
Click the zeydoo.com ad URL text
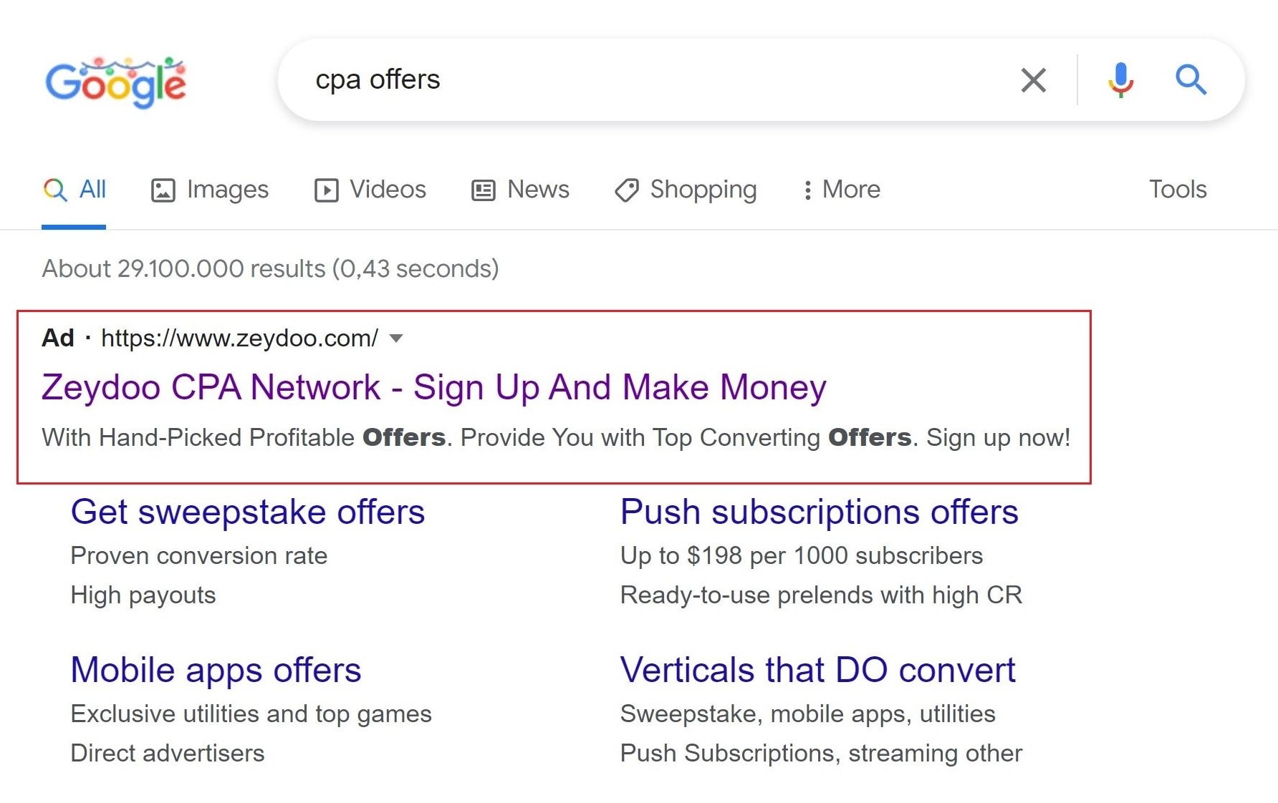(x=239, y=338)
